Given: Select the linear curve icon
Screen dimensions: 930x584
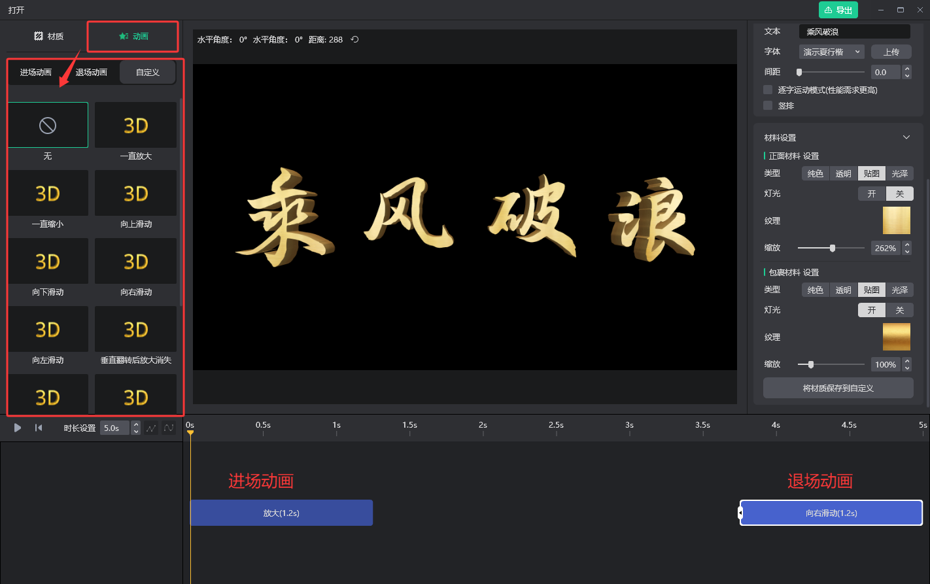Looking at the screenshot, I should (151, 428).
